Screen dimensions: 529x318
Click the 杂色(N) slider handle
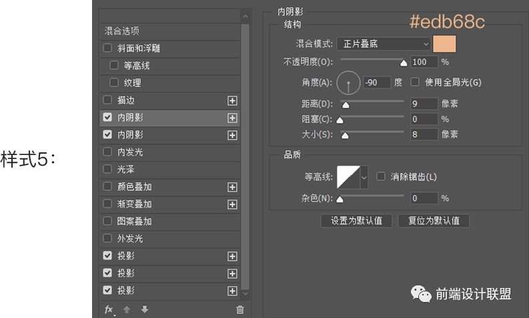(x=340, y=200)
